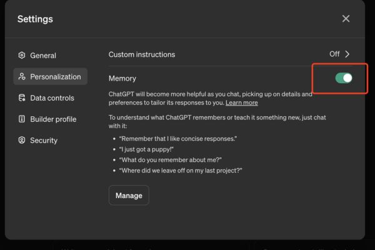
Task: Open the Builder profile tab
Action: (x=53, y=119)
